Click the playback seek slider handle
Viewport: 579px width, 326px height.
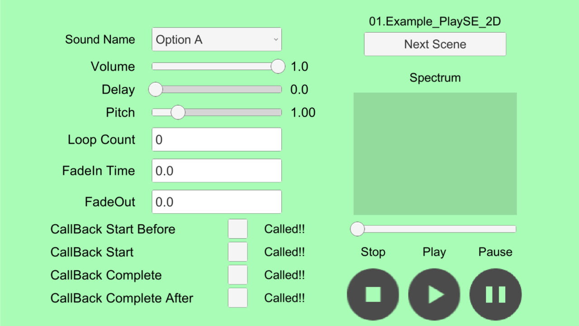pyautogui.click(x=357, y=229)
